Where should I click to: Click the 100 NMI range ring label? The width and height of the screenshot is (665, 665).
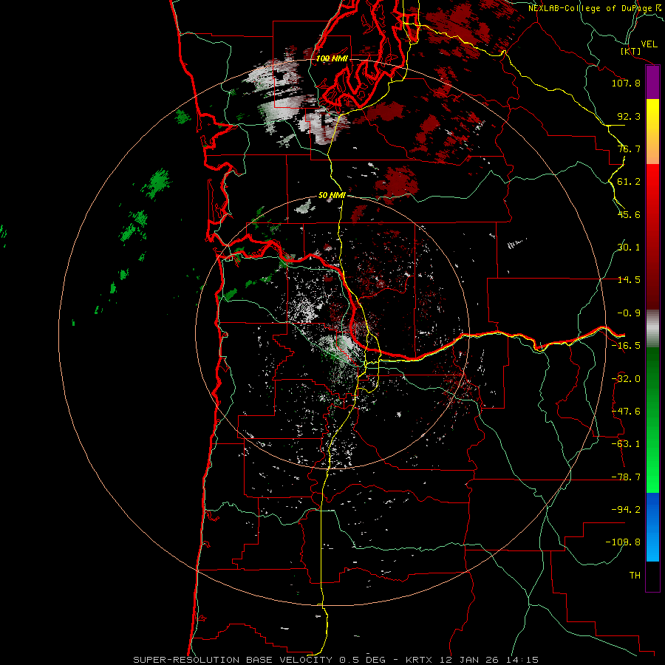click(x=332, y=58)
